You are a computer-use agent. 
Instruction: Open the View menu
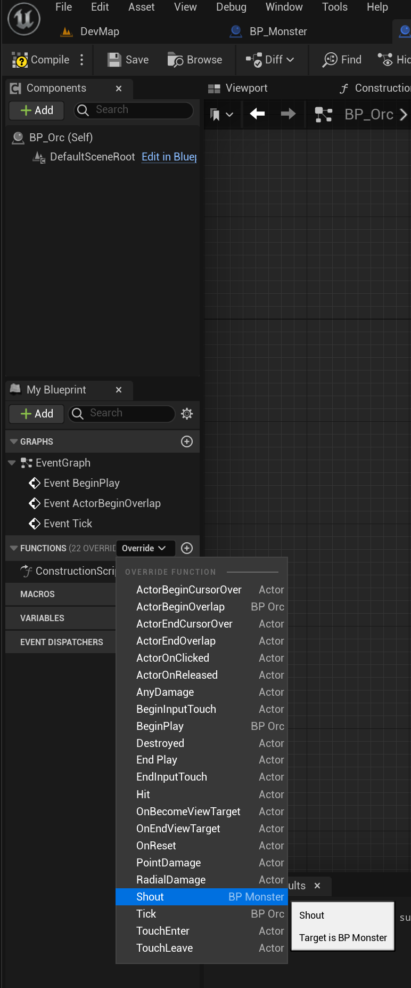[x=185, y=7]
